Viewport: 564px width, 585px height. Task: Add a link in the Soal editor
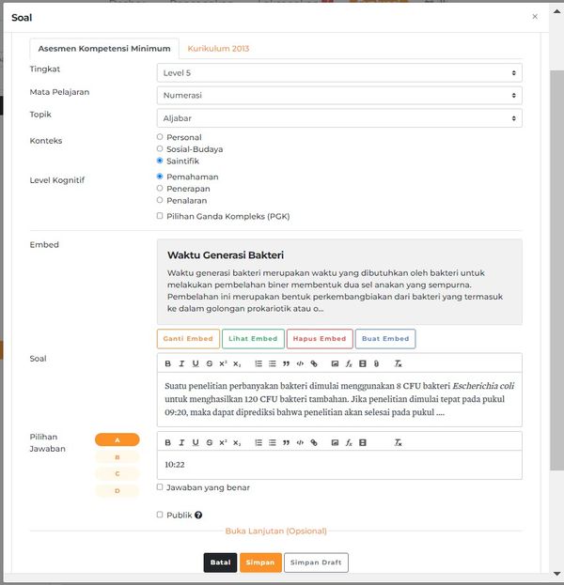(314, 363)
